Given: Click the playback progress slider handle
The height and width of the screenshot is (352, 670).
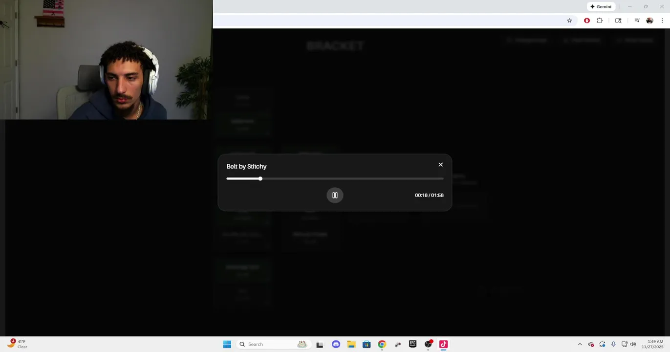Looking at the screenshot, I should [x=260, y=178].
